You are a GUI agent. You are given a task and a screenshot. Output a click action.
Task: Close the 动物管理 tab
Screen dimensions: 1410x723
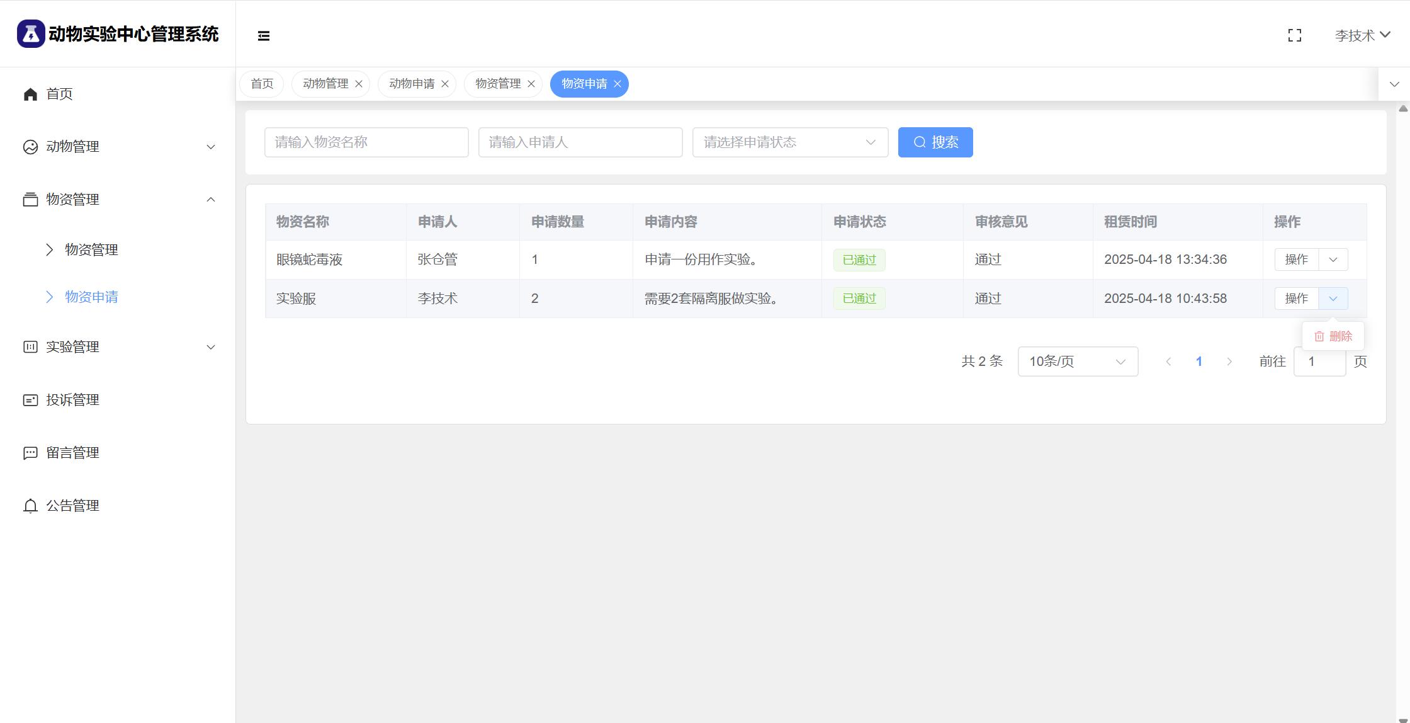coord(359,84)
